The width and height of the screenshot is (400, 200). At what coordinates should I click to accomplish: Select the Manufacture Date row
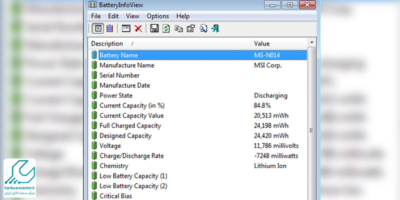(198, 85)
